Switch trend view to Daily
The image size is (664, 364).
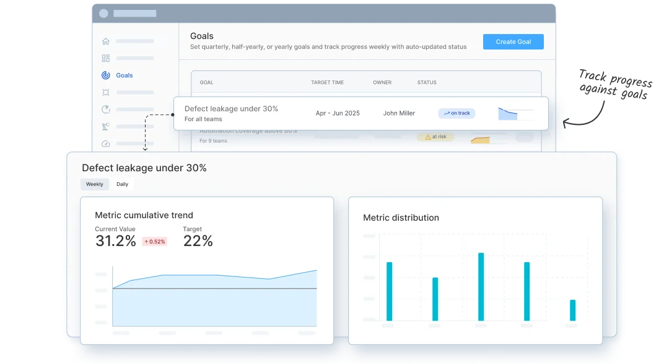coord(122,184)
